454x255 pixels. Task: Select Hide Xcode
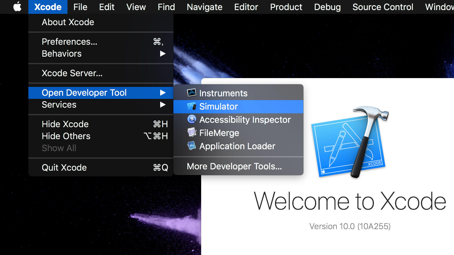[x=65, y=124]
